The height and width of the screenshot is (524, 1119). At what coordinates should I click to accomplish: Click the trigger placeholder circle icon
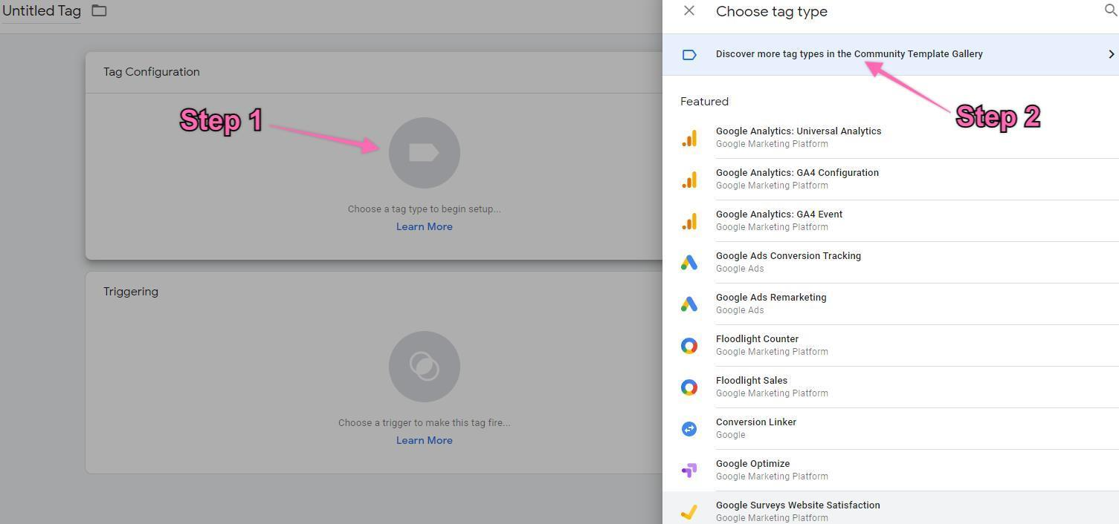[424, 367]
